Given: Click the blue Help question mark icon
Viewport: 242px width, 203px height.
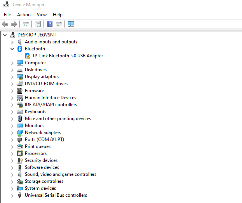Looking at the screenshot, I should [x=50, y=24].
